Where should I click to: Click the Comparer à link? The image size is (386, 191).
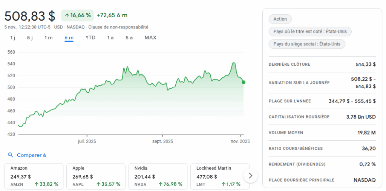coord(31,155)
